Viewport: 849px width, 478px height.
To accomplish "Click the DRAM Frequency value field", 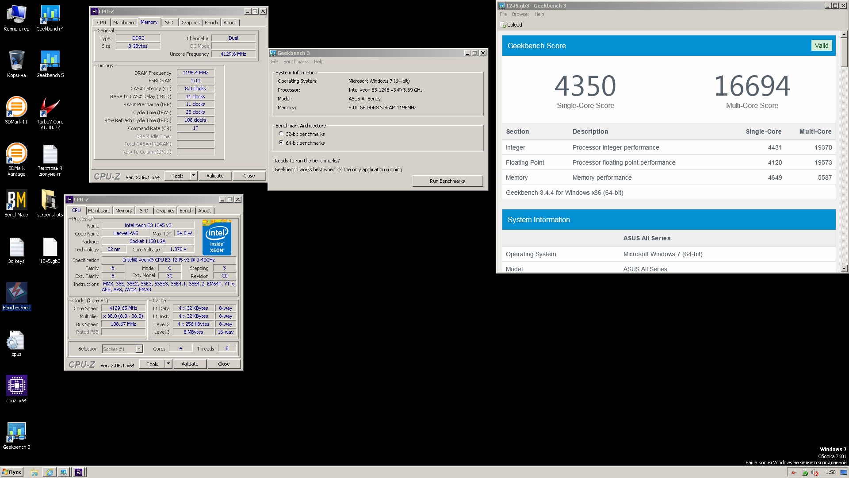I will [x=195, y=73].
